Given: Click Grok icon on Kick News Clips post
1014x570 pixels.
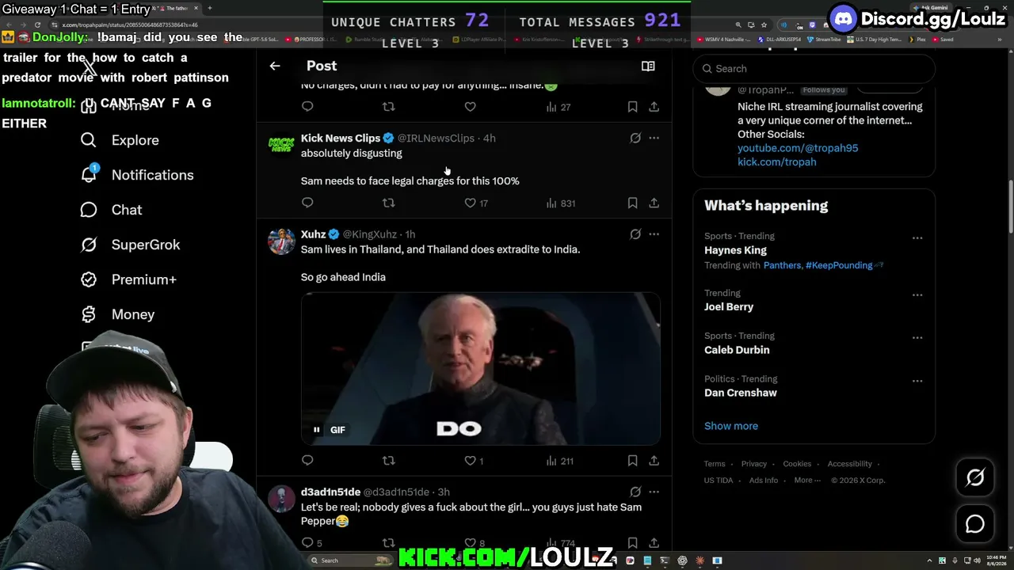Looking at the screenshot, I should coord(635,138).
